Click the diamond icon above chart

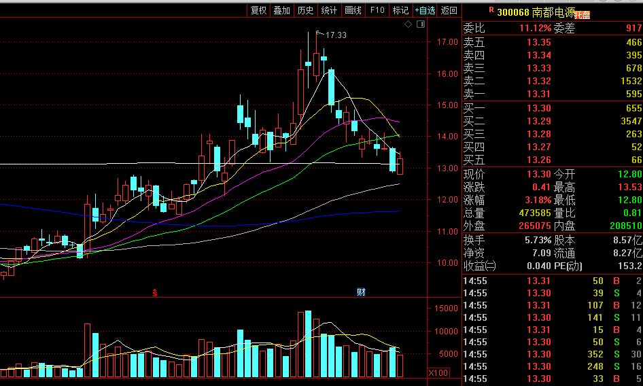point(408,24)
